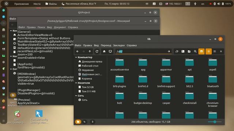Click the en keyboard layout indicator

(x=203, y=4)
